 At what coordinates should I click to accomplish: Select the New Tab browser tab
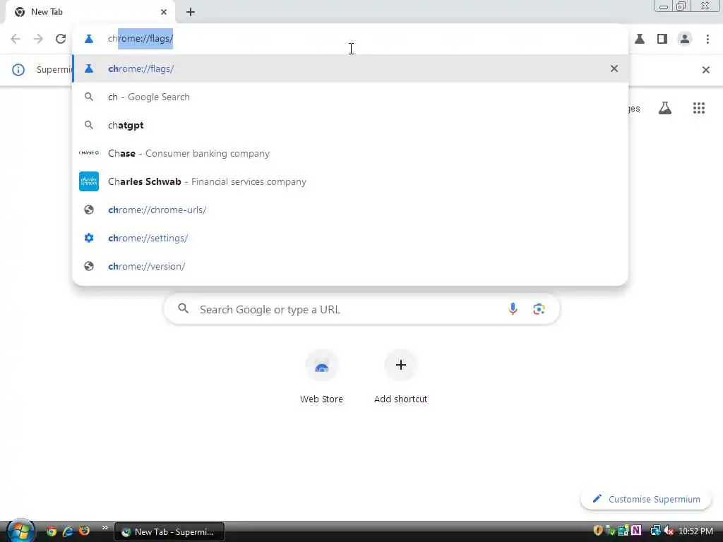90,12
